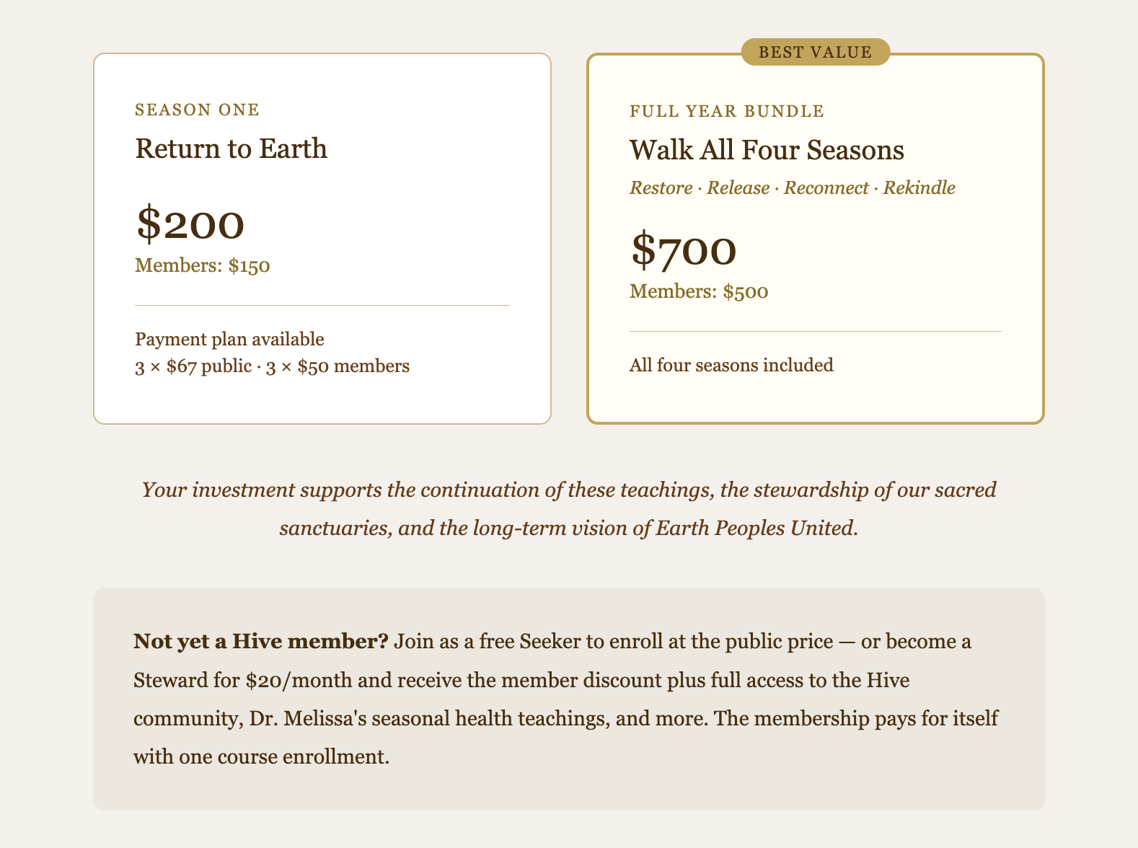Click the BEST VALUE badge
The image size is (1138, 848).
[x=816, y=52]
